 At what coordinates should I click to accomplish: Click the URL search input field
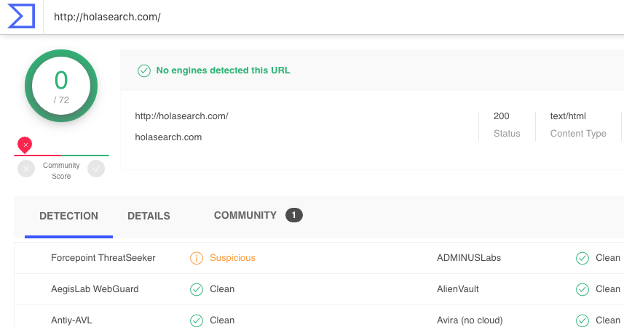pyautogui.click(x=334, y=17)
